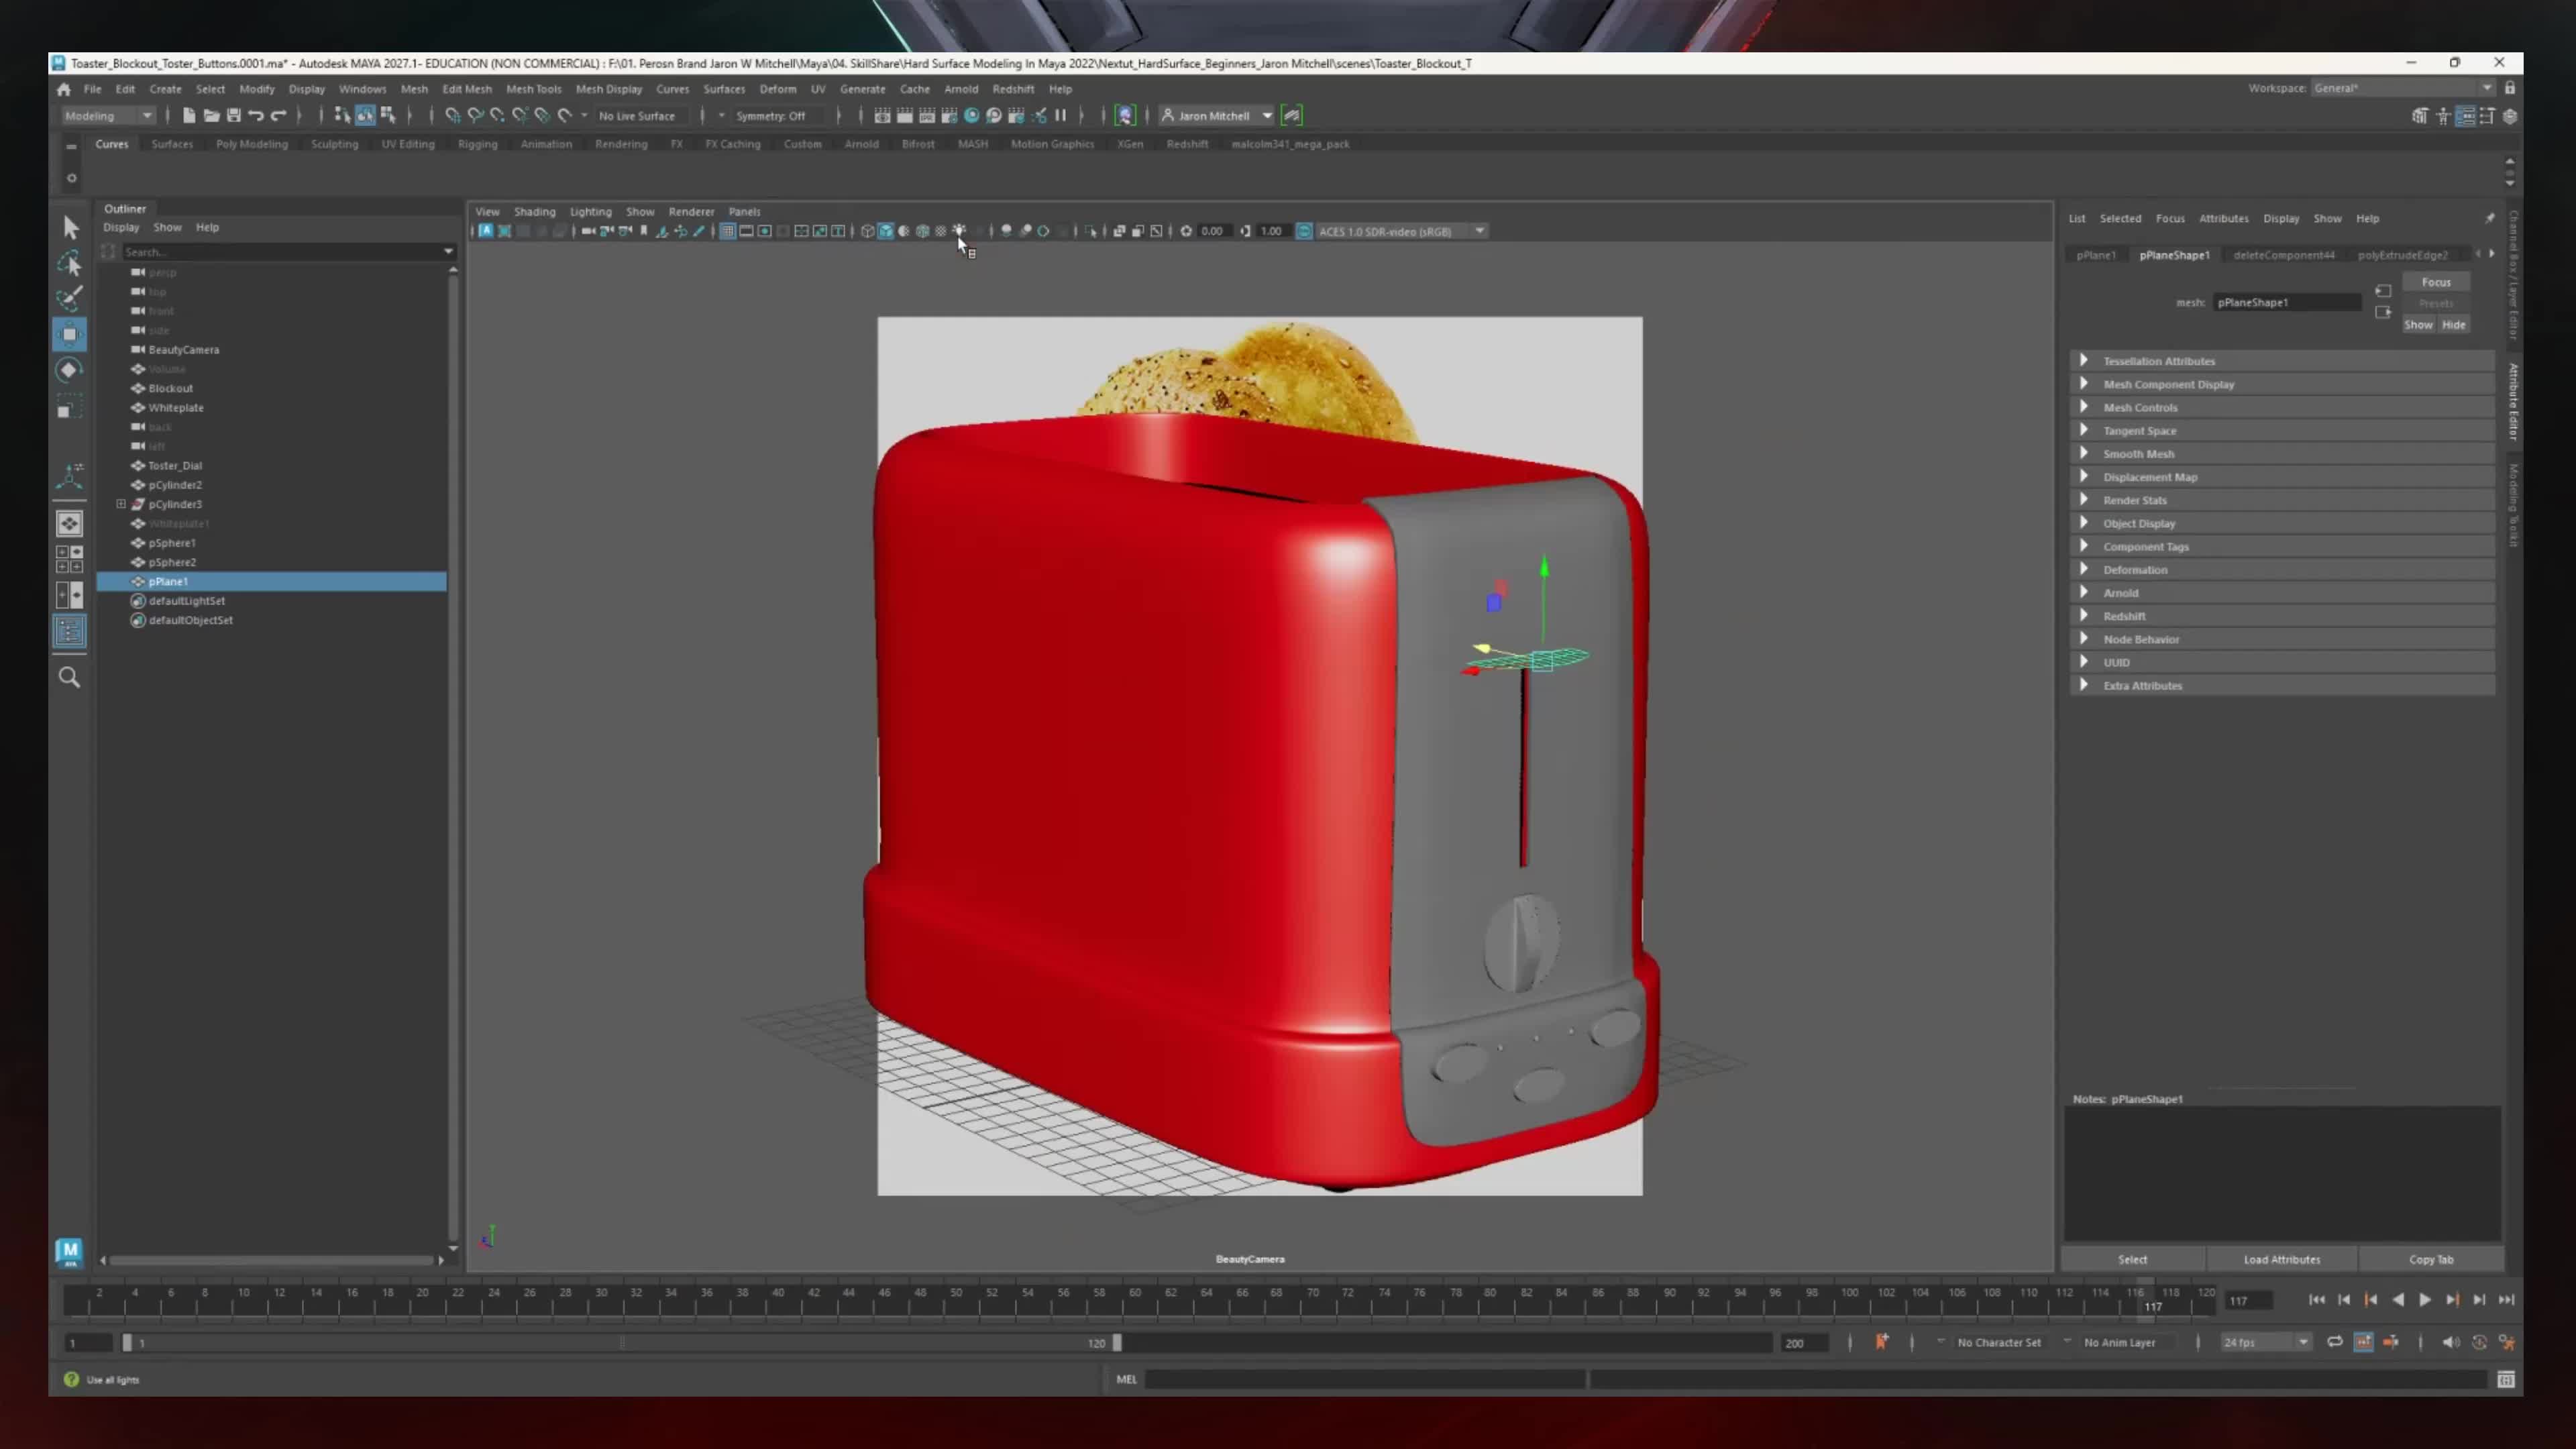This screenshot has height=1449, width=2576.
Task: Open the viewport Shading menu
Action: (534, 212)
